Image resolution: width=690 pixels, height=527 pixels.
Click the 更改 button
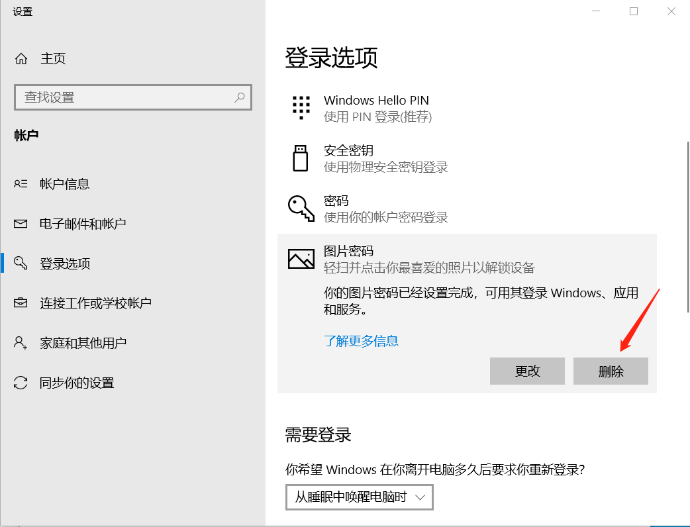[527, 371]
